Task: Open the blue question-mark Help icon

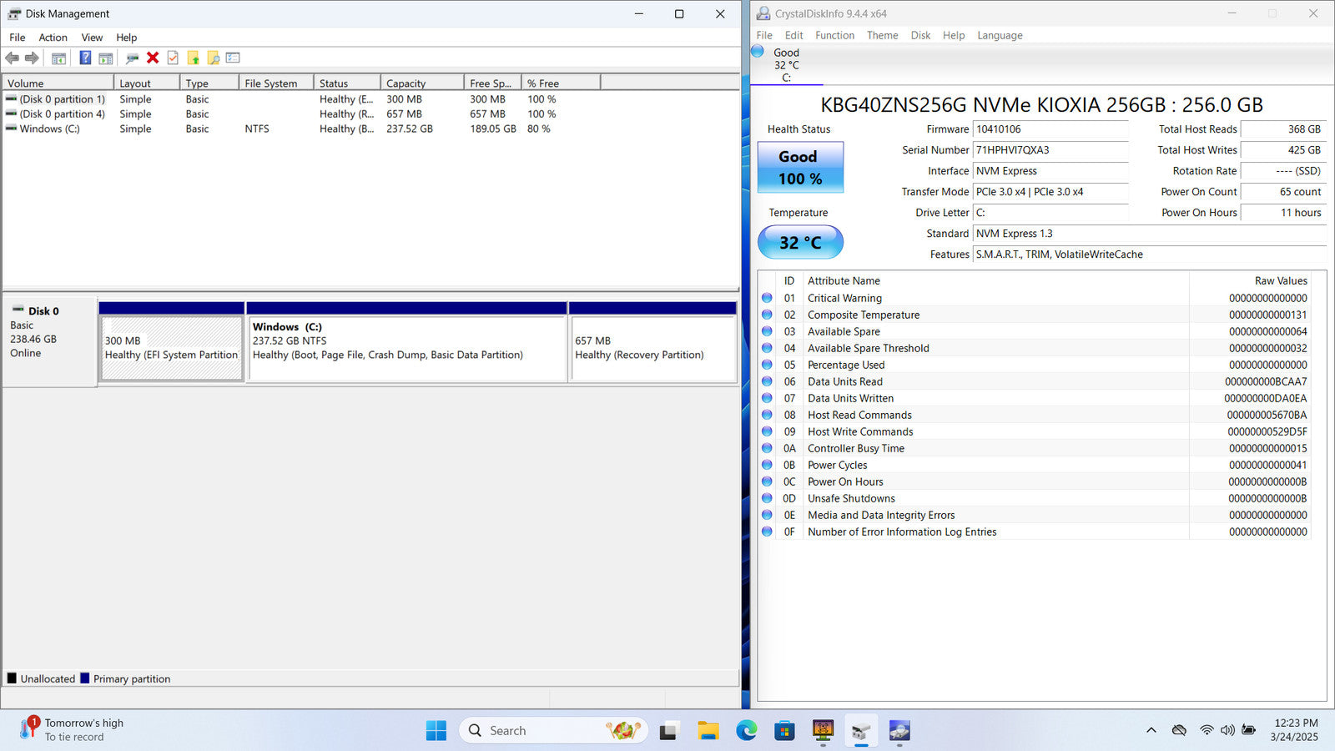Action: (x=85, y=58)
